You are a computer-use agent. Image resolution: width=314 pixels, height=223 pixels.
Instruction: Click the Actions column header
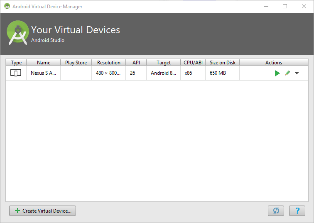coord(274,62)
